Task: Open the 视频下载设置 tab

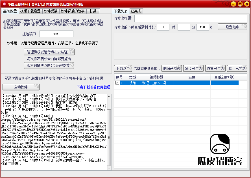Action: [x=30, y=11]
